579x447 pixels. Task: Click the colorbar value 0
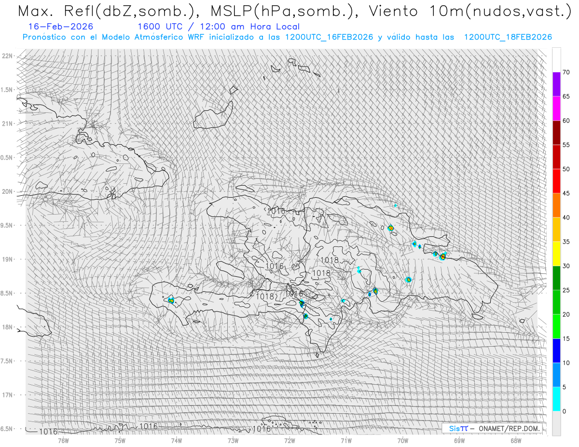pos(564,411)
